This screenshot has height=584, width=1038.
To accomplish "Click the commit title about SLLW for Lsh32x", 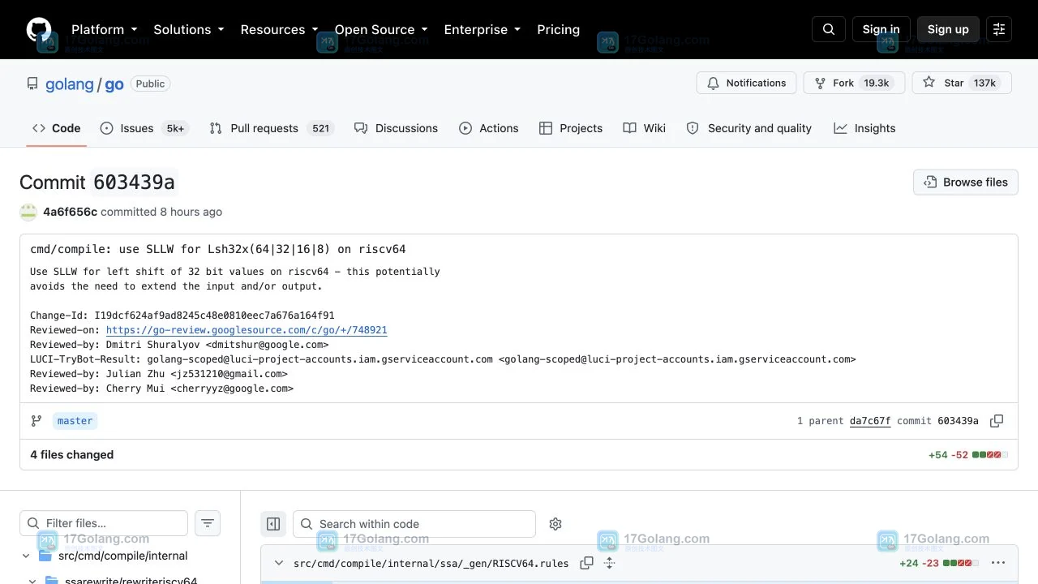I will tap(218, 249).
